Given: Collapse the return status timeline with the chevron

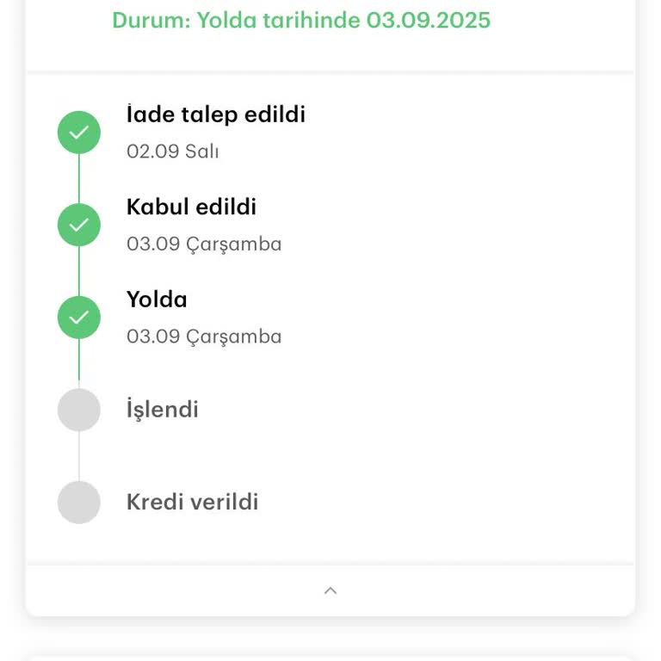Looking at the screenshot, I should tap(330, 590).
